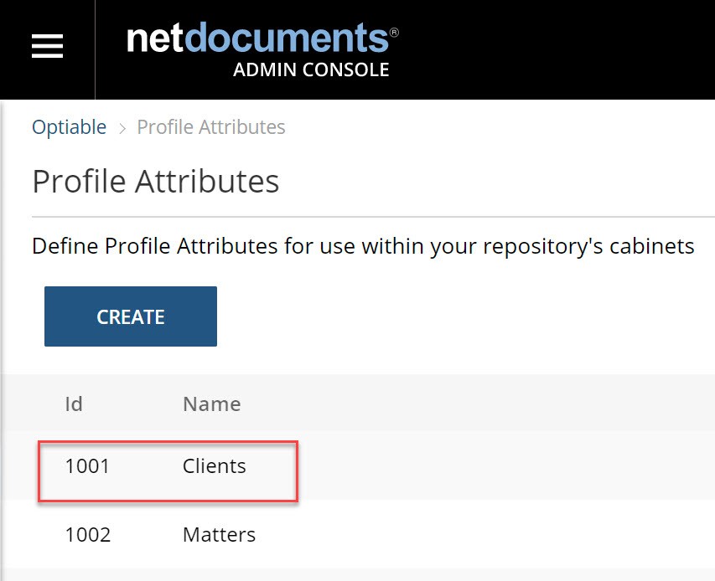Click the registered trademark symbol by logo
The width and height of the screenshot is (715, 581).
(x=395, y=33)
